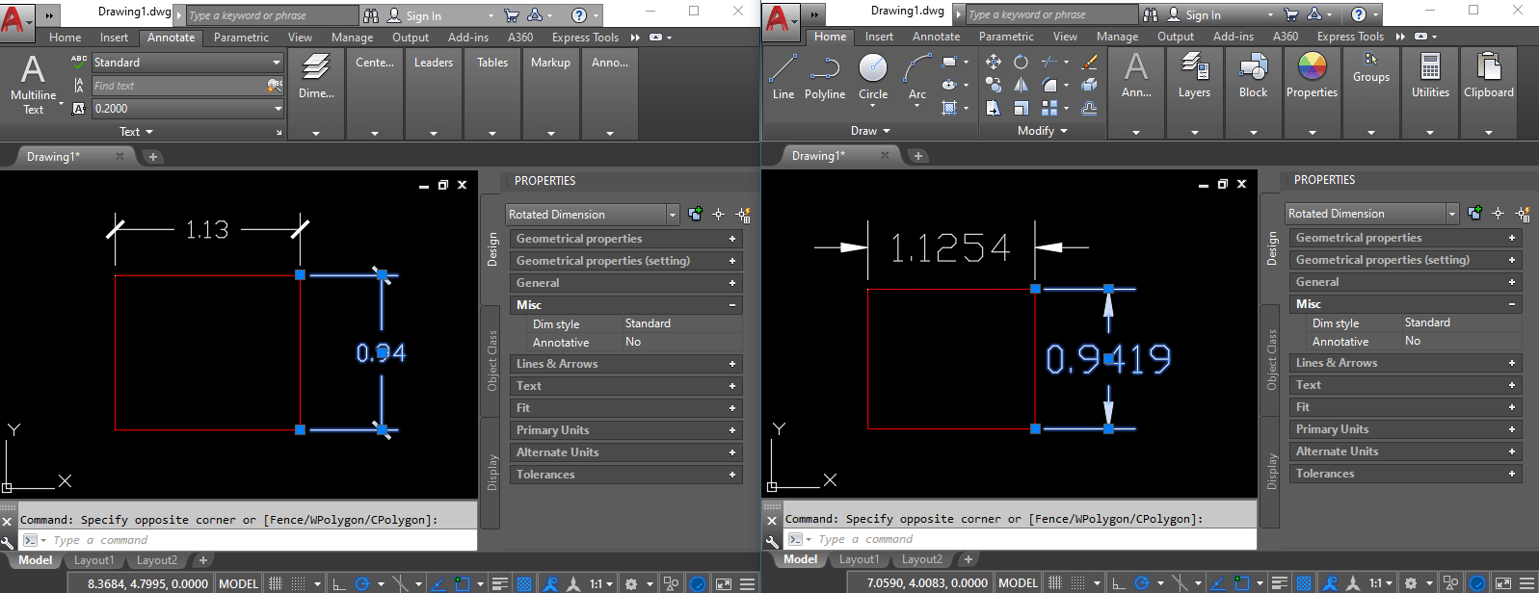Screen dimensions: 1539x593
Task: Click the Leaders panel button in left window
Action: 434,63
